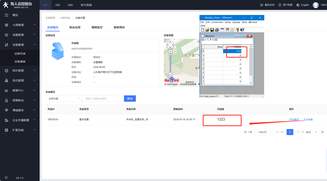Viewport: 327px width, 181px height.
Task: Click the New document toolbar icon
Action: [203, 30]
